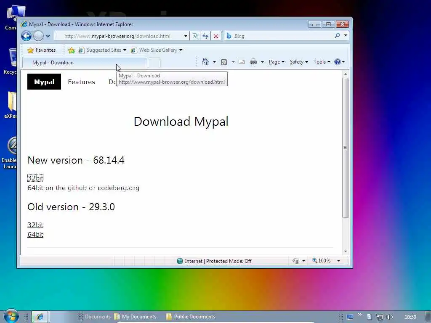Click the vertical scrollbar thumb

pos(346,148)
